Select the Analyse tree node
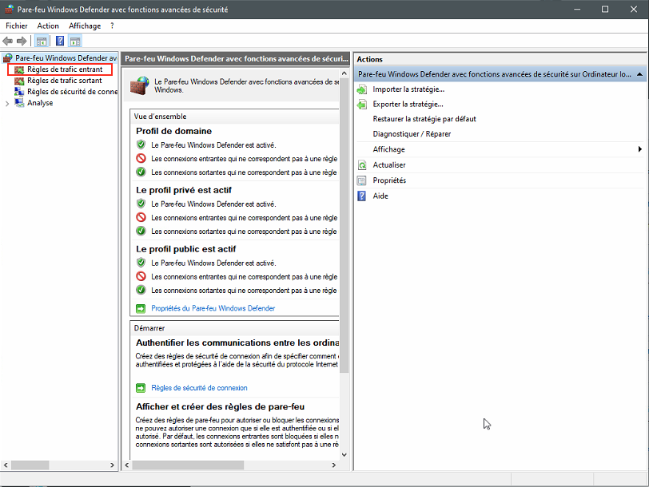Image resolution: width=649 pixels, height=487 pixels. [x=40, y=103]
